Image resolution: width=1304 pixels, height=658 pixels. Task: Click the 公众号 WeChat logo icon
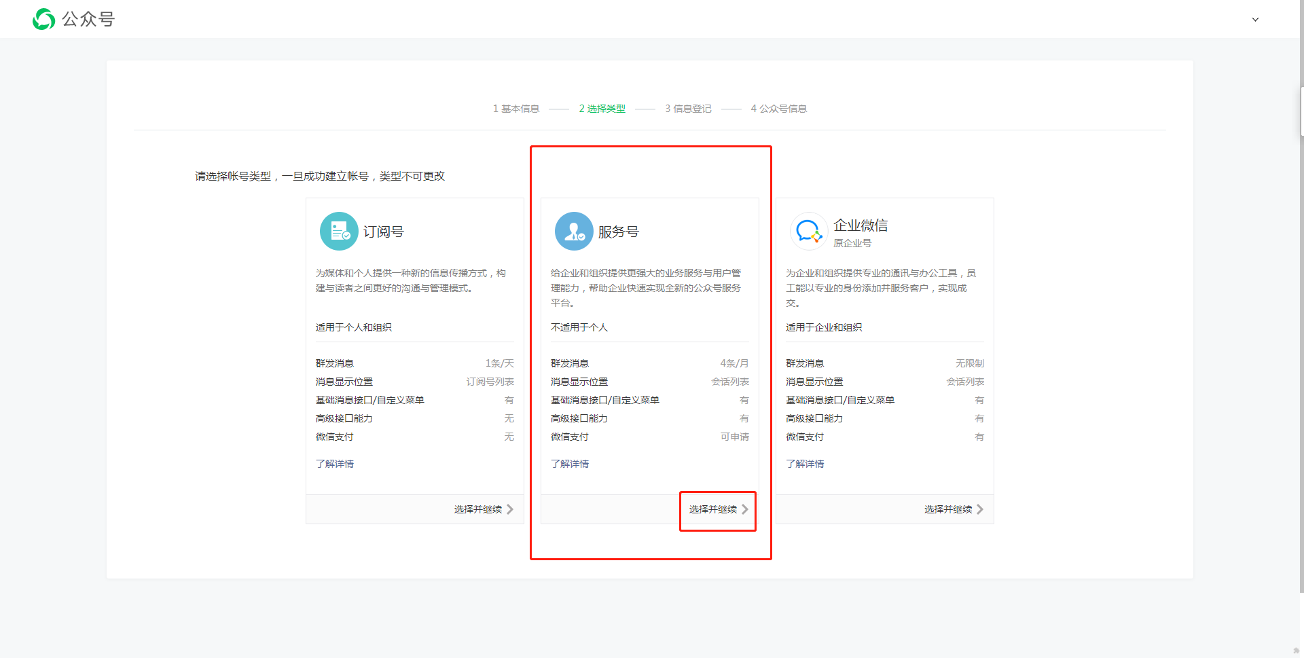click(x=44, y=19)
